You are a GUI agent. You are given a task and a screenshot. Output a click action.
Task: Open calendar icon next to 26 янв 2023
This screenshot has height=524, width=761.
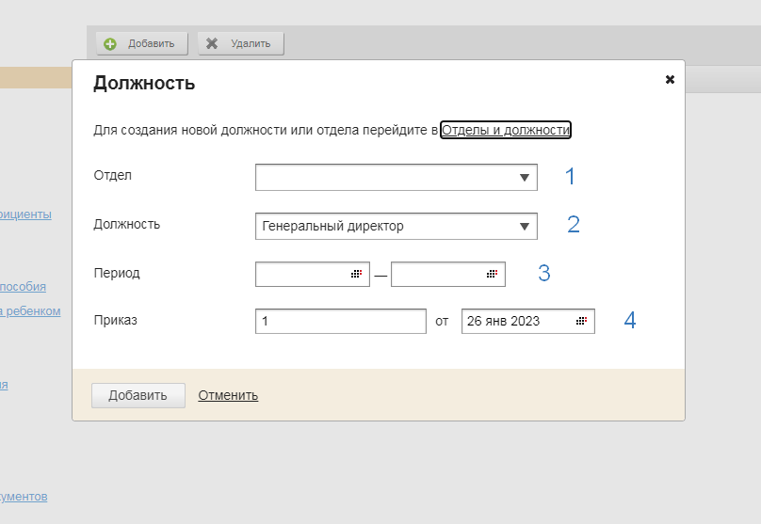pyautogui.click(x=581, y=321)
